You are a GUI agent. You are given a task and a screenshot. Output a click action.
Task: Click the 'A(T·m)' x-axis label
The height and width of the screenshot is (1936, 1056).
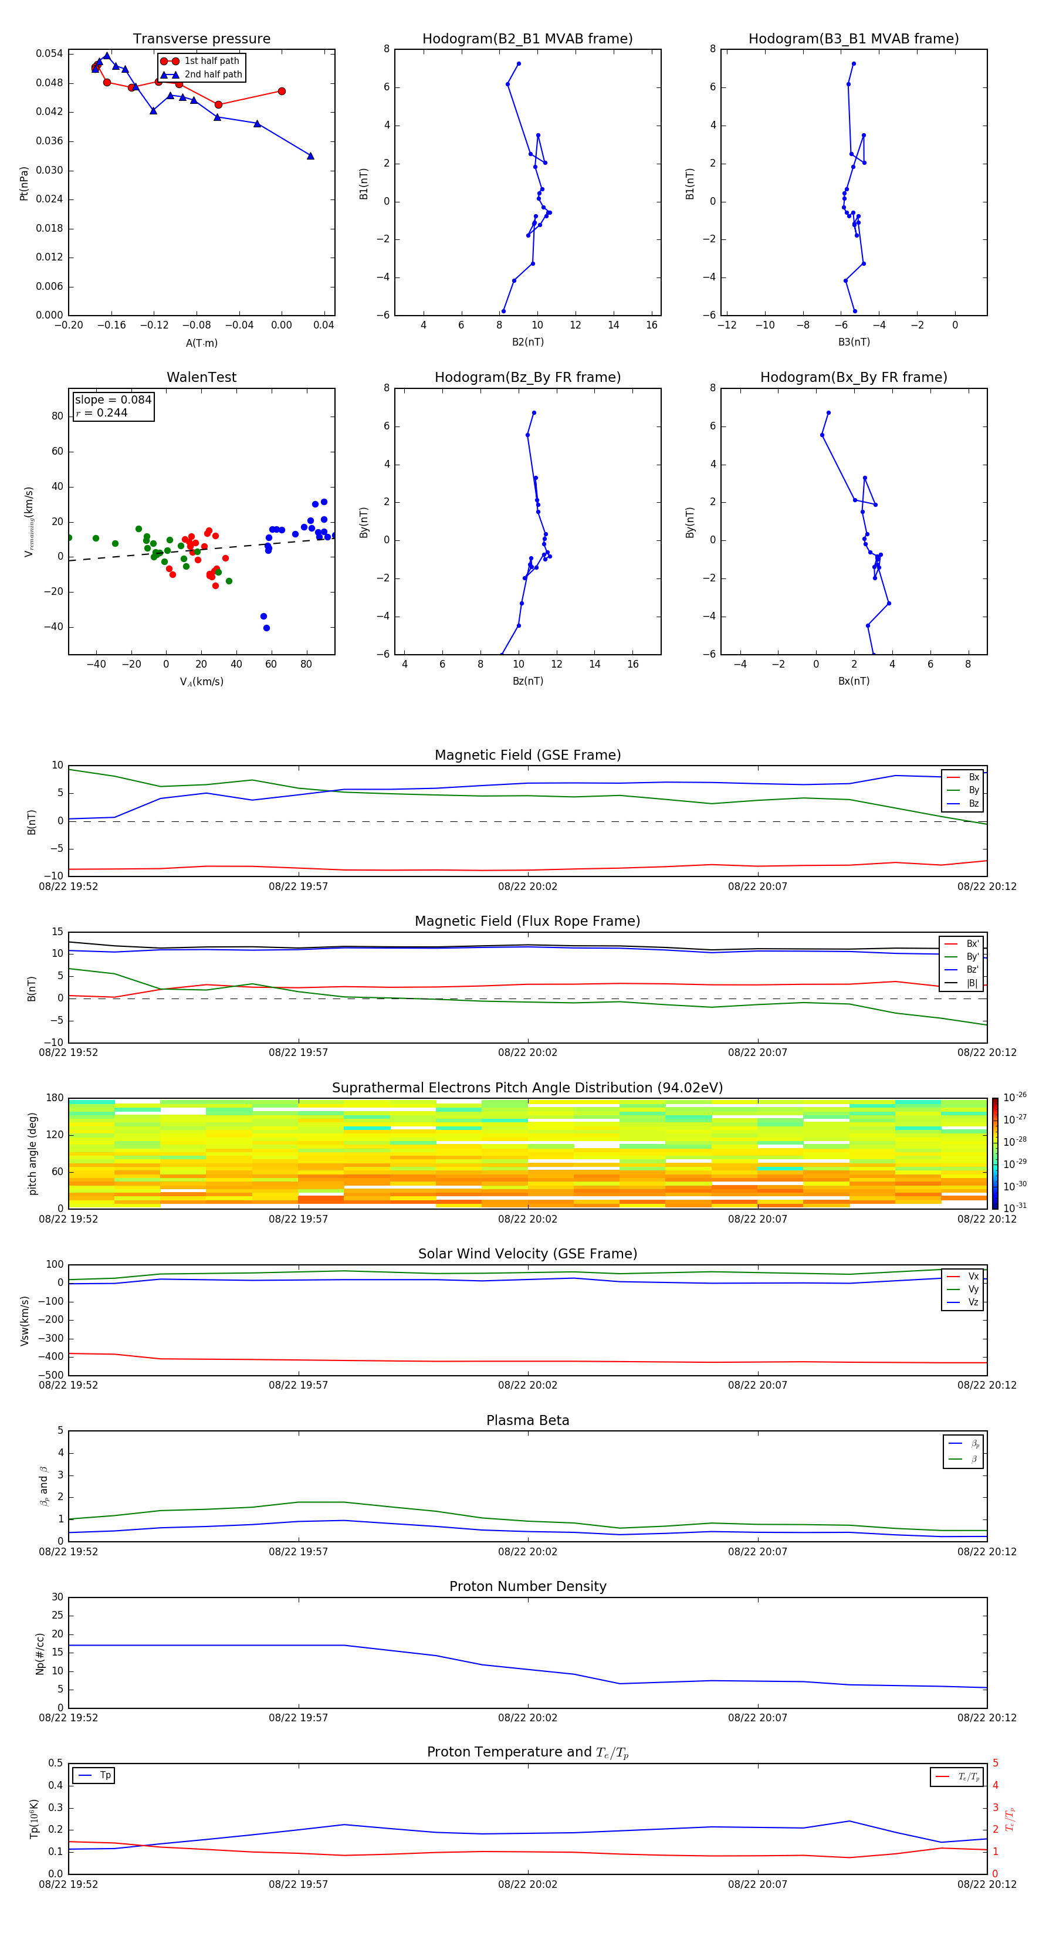(x=201, y=343)
